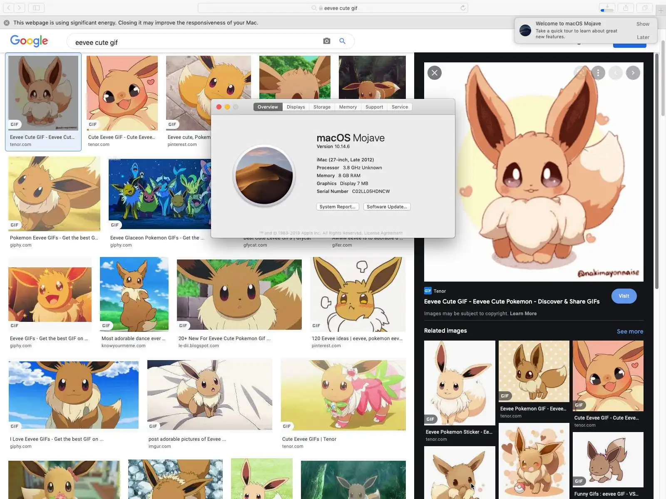Screen dimensions: 666x499
Task: Open Safari's downloads list
Action: pos(607,8)
